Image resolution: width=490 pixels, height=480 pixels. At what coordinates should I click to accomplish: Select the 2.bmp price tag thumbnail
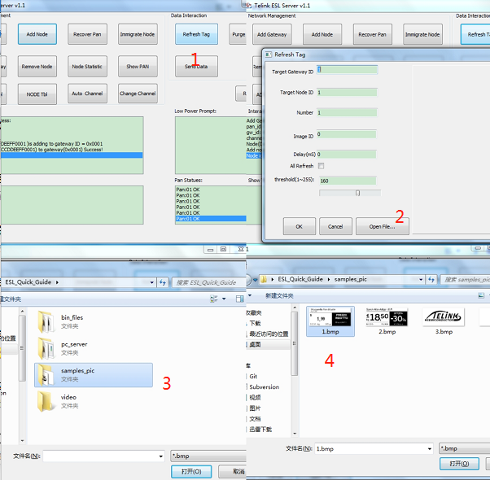[387, 321]
